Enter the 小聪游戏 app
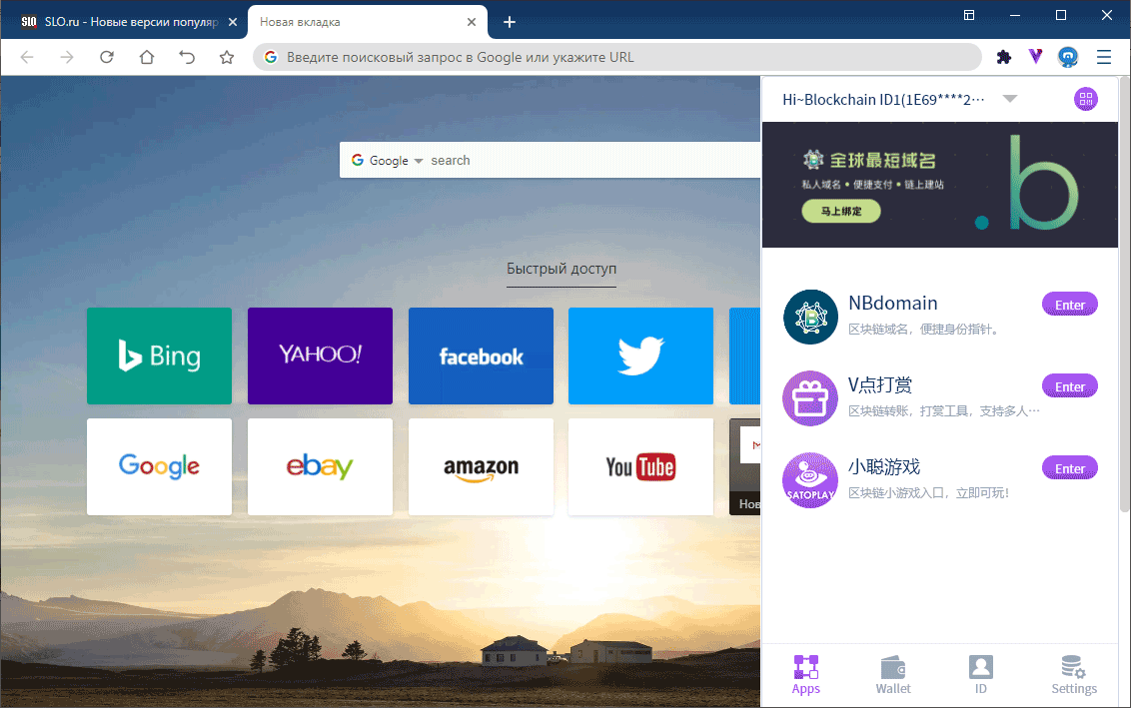Image resolution: width=1131 pixels, height=708 pixels. [x=1070, y=468]
